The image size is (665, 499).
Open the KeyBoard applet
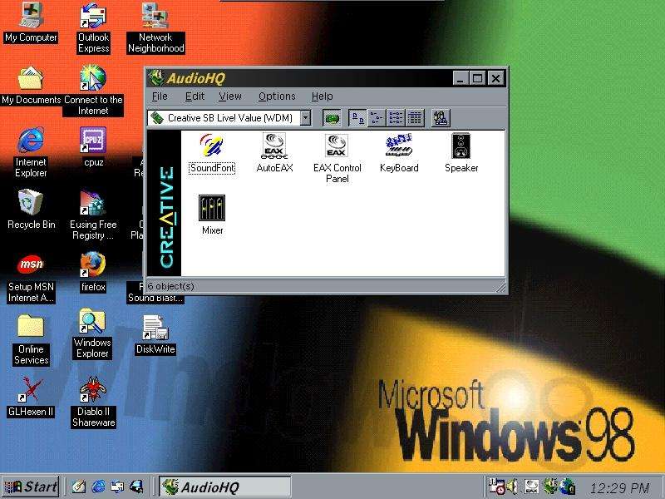point(399,153)
